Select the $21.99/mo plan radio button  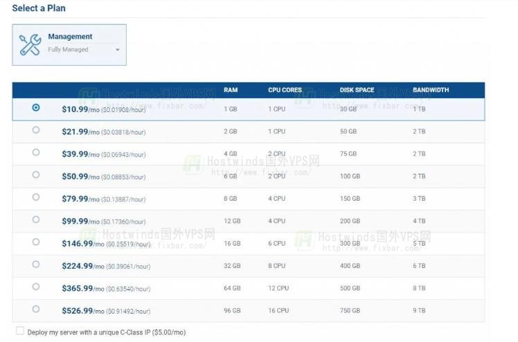tap(36, 130)
